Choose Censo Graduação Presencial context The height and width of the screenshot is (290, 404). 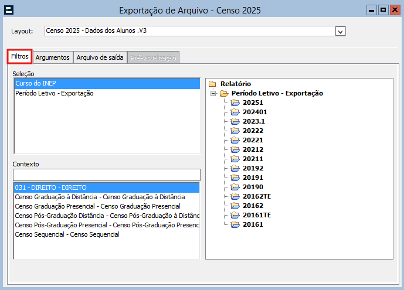tap(107, 206)
